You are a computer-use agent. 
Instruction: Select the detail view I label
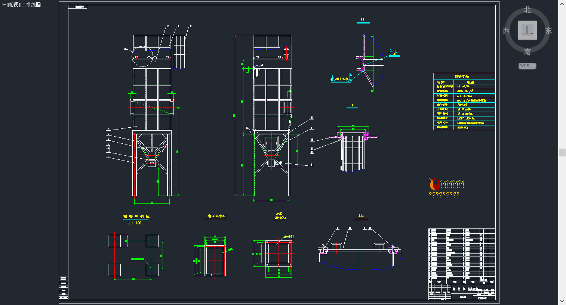352,105
